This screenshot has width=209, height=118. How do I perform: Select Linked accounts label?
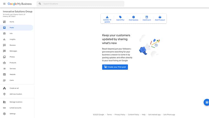point(15,108)
